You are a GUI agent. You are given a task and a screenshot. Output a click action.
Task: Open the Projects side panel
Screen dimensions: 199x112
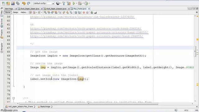2,34
